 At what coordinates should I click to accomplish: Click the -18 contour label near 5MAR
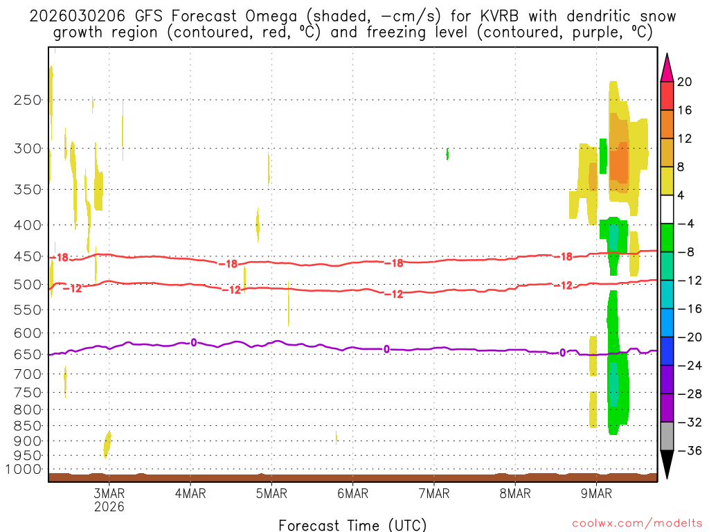coord(228,264)
